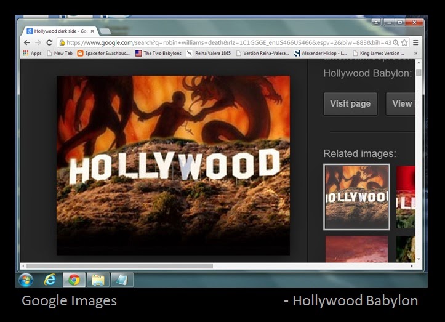Viewport: 445px width, 322px height.
Task: Click the last taskbar program icon
Action: (122, 280)
